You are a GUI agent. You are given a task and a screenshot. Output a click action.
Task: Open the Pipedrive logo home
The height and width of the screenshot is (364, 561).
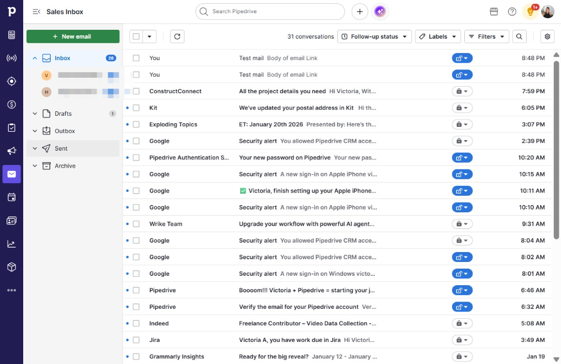pyautogui.click(x=12, y=12)
